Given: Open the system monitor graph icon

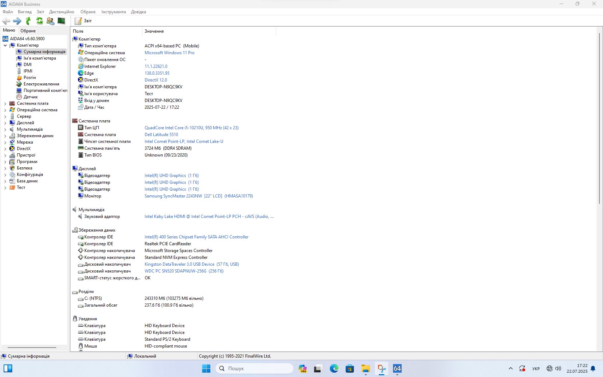Looking at the screenshot, I should point(61,21).
